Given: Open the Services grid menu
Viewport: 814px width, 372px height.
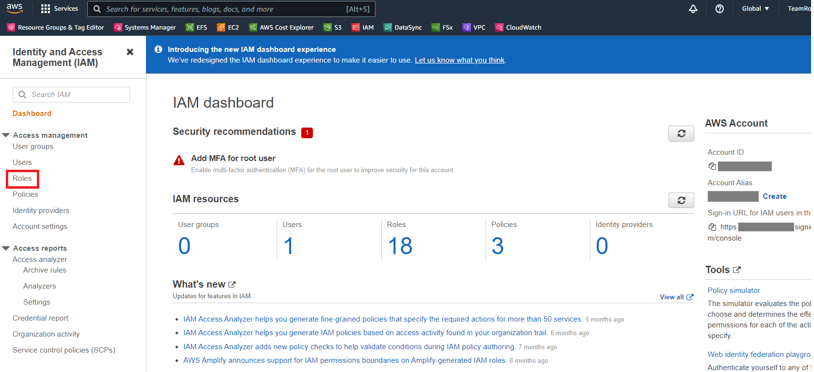Looking at the screenshot, I should click(59, 9).
